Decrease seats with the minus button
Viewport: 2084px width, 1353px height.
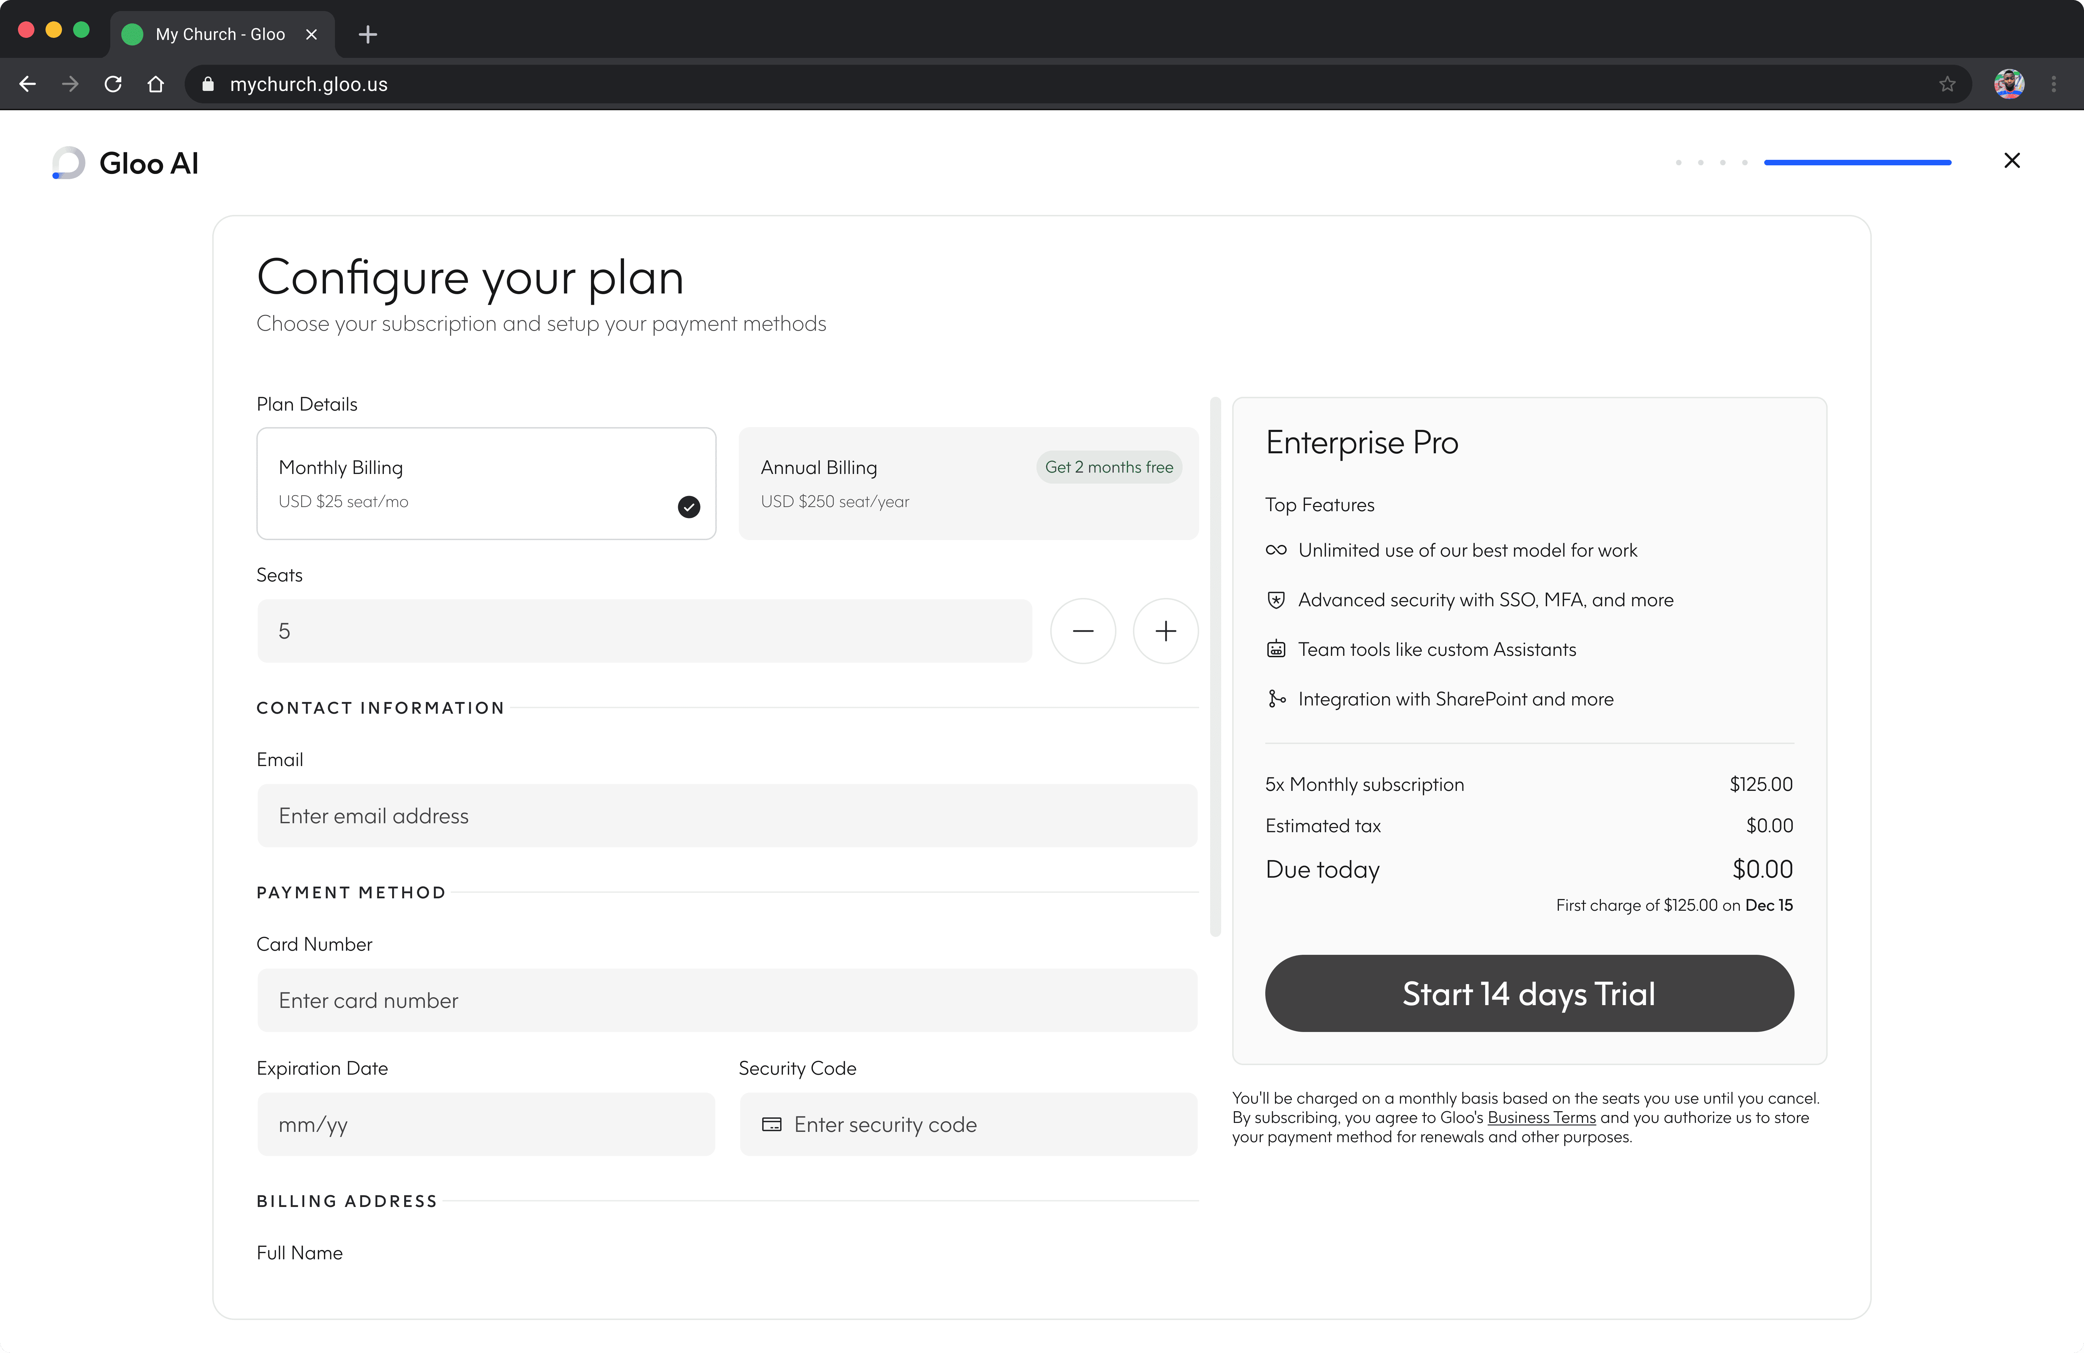[1082, 631]
